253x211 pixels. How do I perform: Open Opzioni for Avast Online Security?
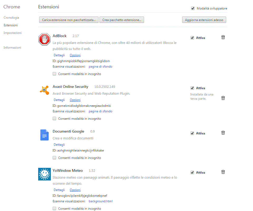pyautogui.click(x=75, y=100)
